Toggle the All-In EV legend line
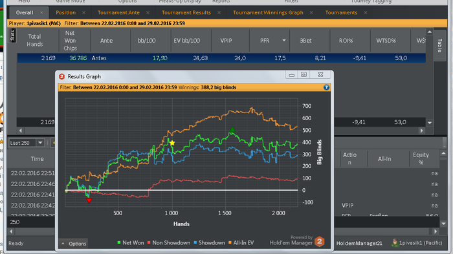Image resolution: width=453 pixels, height=254 pixels. pos(241,243)
